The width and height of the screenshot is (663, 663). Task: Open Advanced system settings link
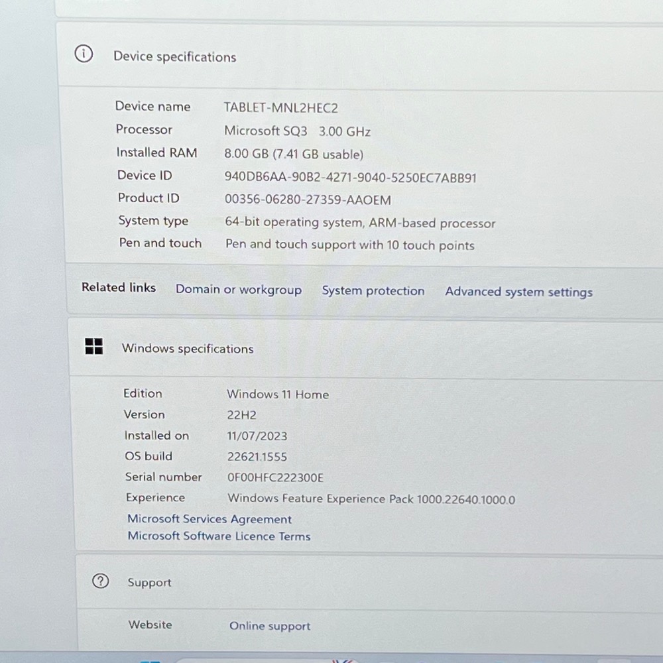519,292
